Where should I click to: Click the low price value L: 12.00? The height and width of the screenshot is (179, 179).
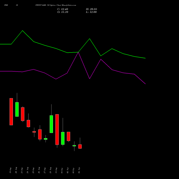(x=91, y=12)
